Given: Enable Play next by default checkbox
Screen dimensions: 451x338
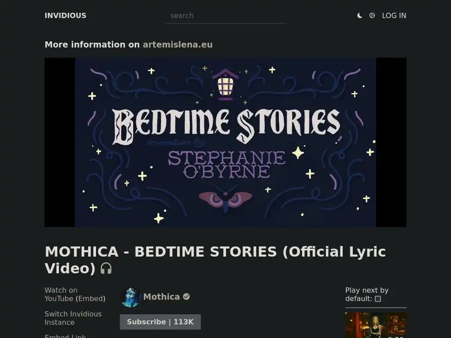Looking at the screenshot, I should click(378, 299).
